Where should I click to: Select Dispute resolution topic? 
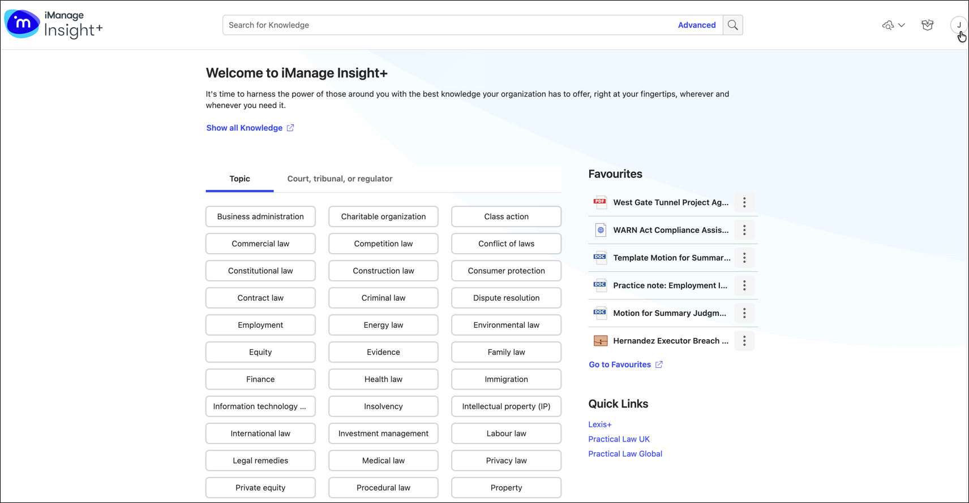point(506,298)
